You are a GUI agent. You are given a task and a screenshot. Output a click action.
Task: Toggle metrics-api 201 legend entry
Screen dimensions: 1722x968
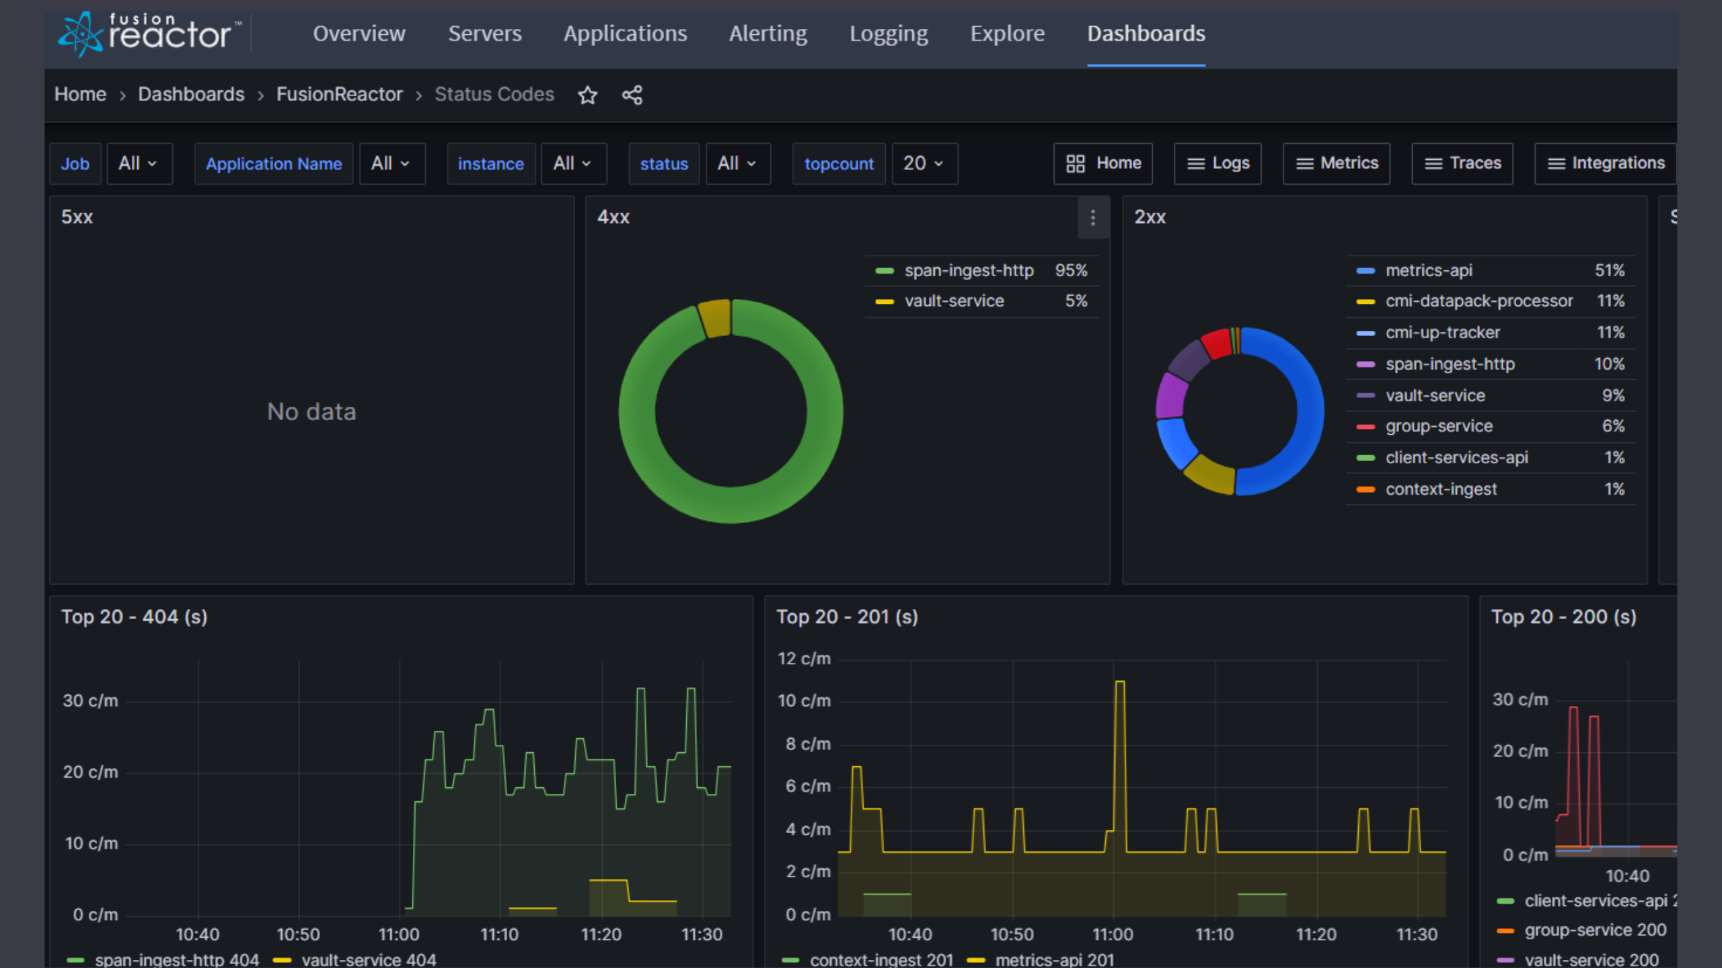(1054, 959)
